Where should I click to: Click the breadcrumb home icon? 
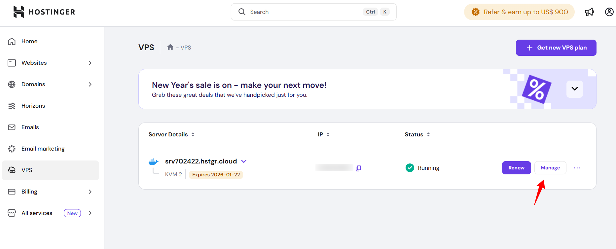[170, 47]
